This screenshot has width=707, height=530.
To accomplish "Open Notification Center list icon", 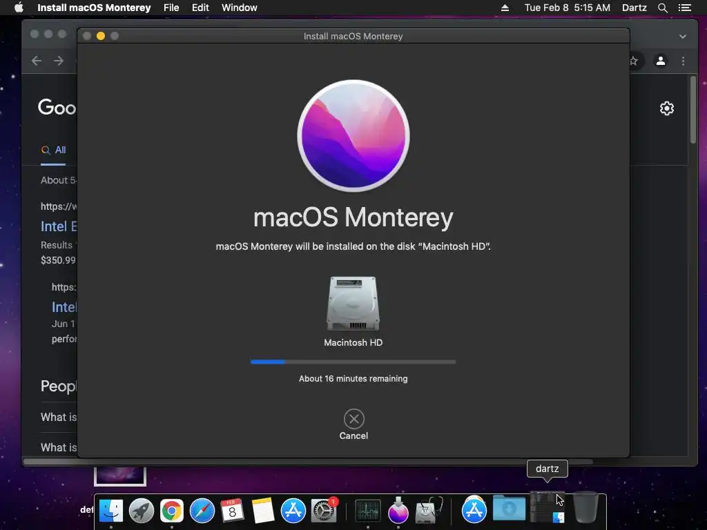I will point(685,8).
